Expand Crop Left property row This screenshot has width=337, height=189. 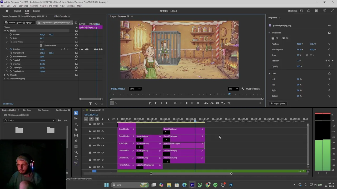point(7,60)
